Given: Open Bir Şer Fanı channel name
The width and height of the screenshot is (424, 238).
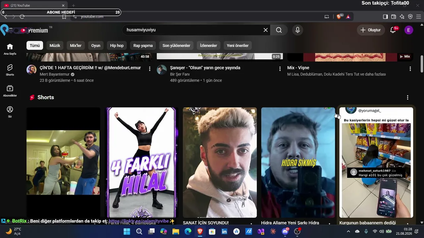Looking at the screenshot, I should click(180, 74).
